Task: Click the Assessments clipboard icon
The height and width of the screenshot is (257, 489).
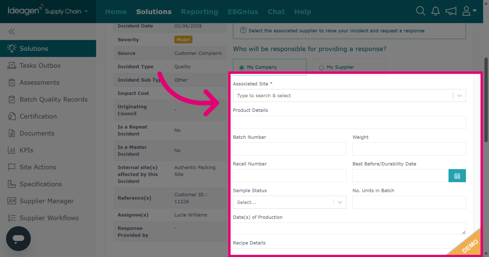Action: pyautogui.click(x=12, y=82)
